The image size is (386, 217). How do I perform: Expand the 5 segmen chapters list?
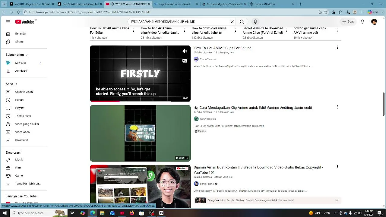[337, 200]
